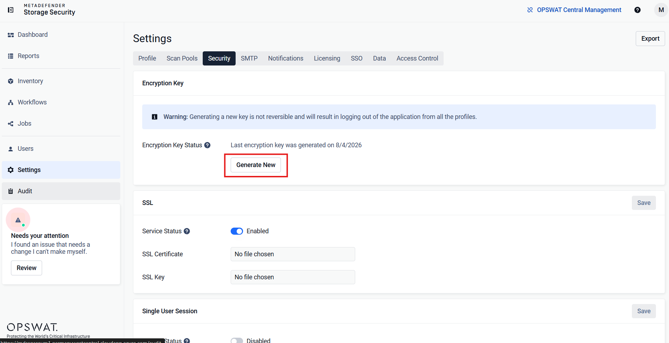Click the OPSWAT Central Management link icon
Viewport: 669px width, 343px height.
point(530,10)
